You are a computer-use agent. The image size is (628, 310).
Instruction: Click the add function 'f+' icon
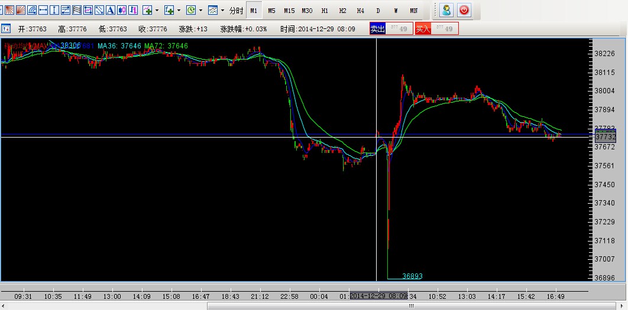click(x=169, y=10)
